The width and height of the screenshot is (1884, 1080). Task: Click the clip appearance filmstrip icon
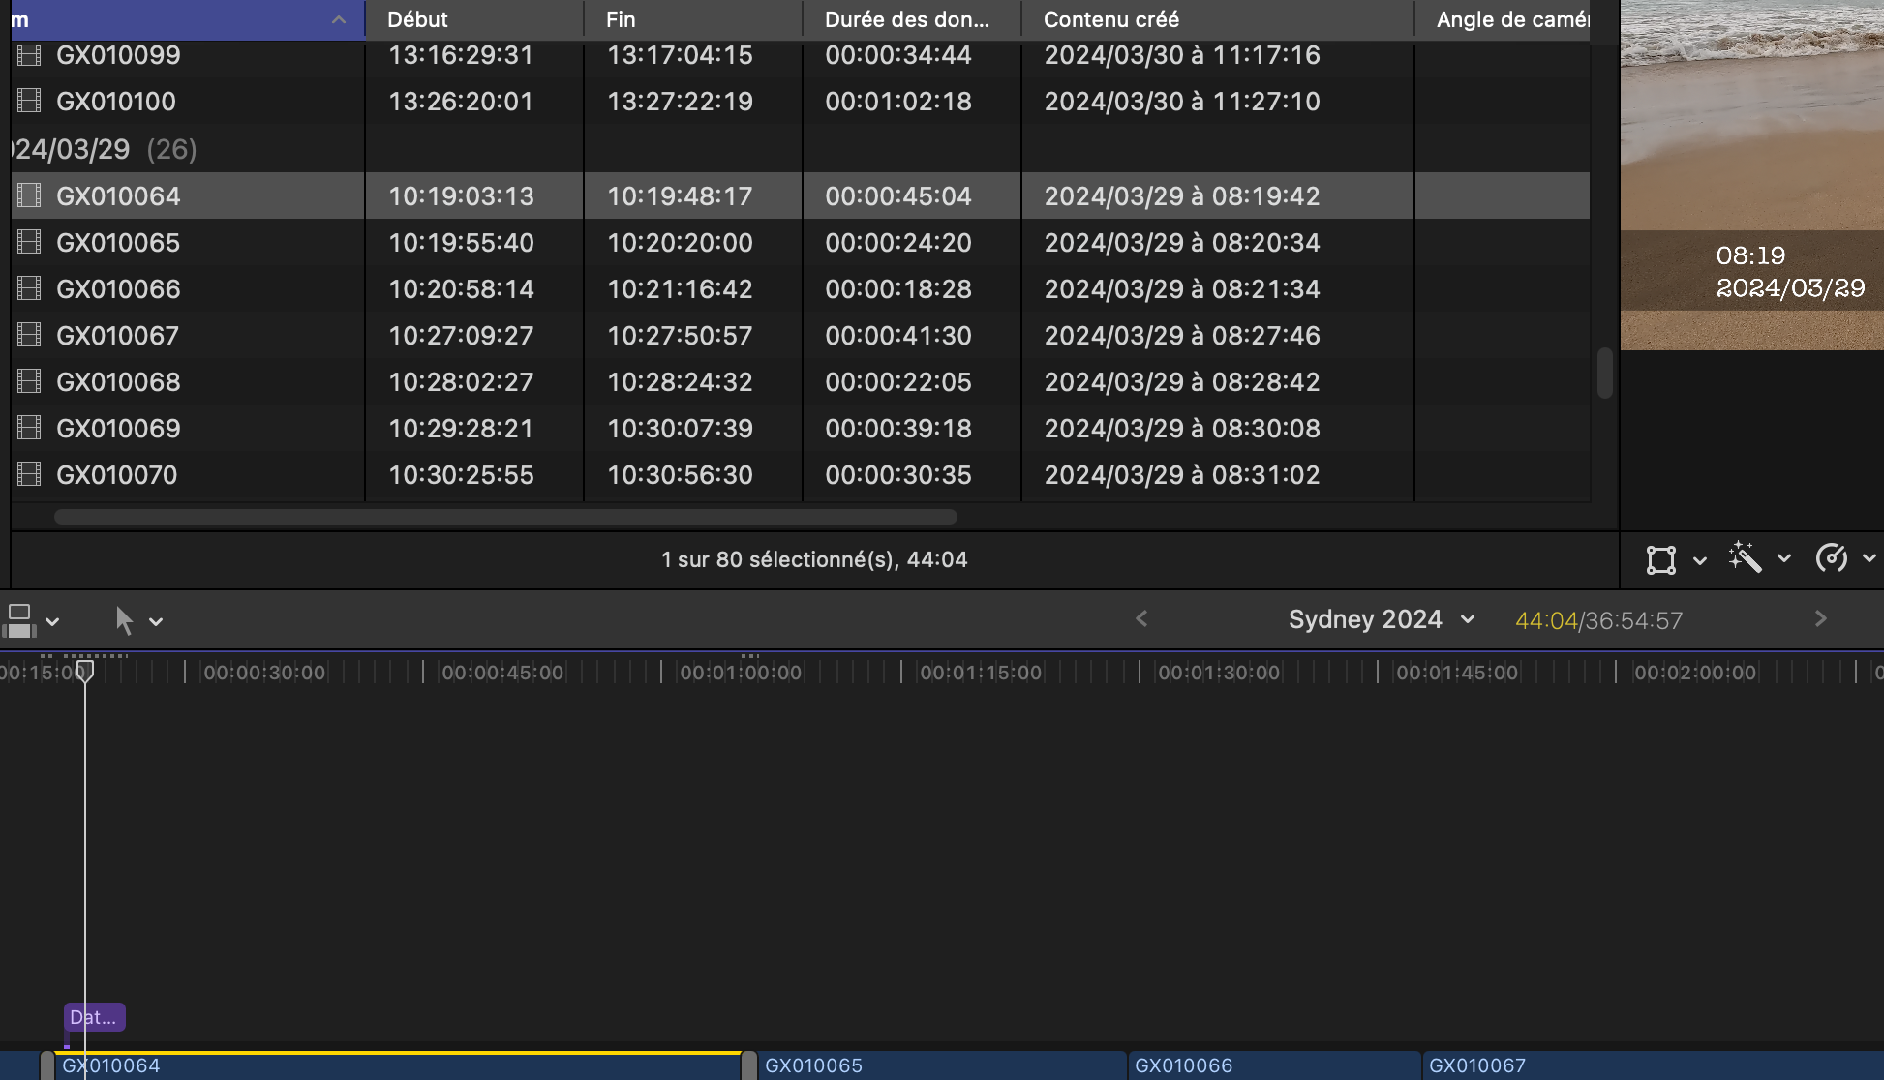19,620
